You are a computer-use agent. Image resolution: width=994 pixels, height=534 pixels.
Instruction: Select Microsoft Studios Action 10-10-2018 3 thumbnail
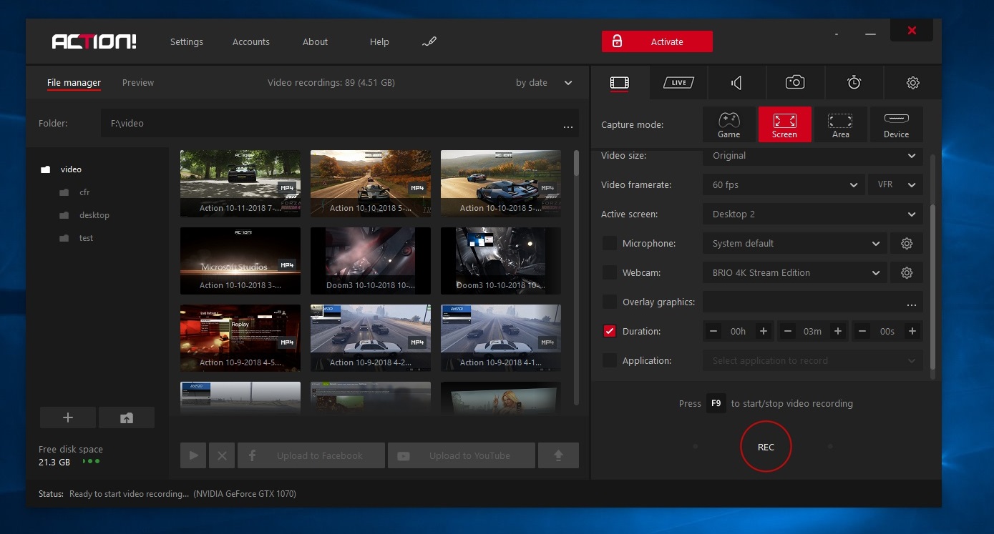240,260
